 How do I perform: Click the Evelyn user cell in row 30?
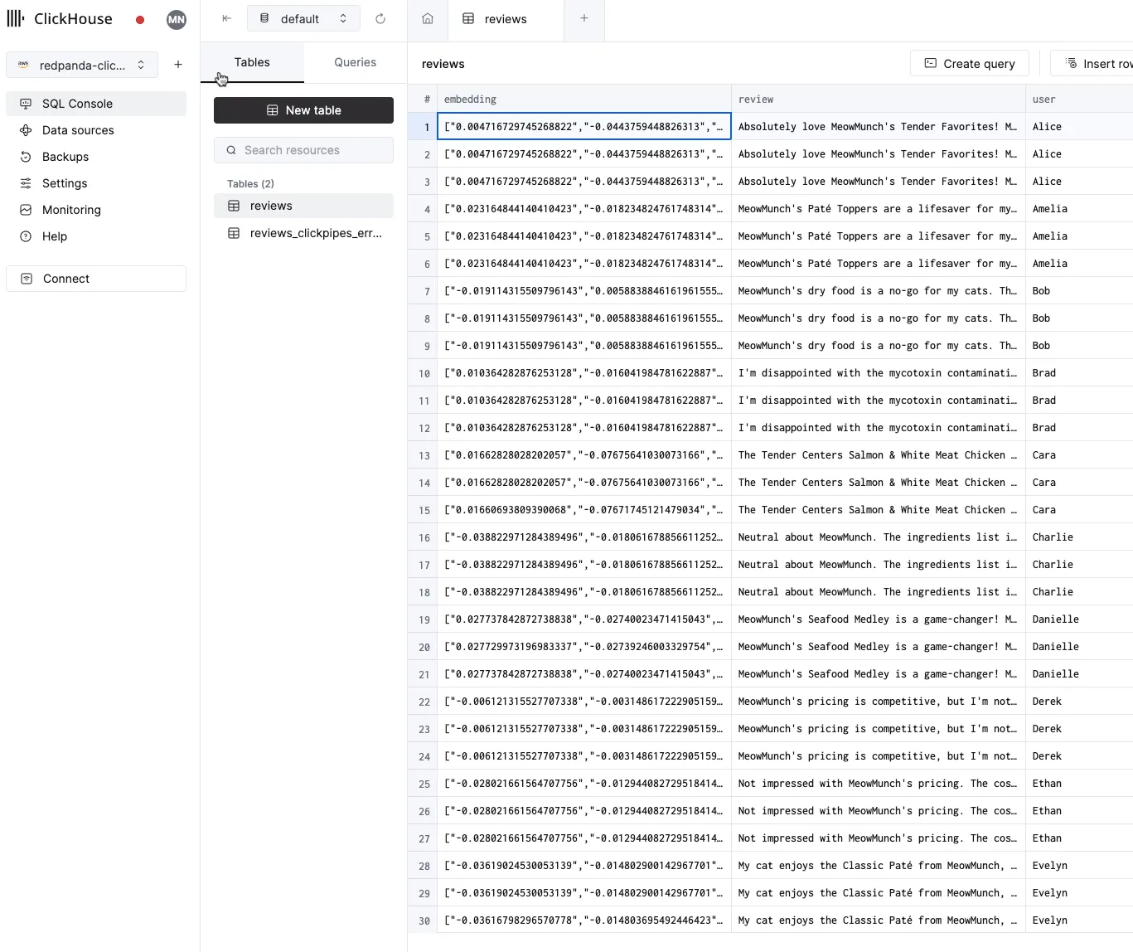(1079, 920)
